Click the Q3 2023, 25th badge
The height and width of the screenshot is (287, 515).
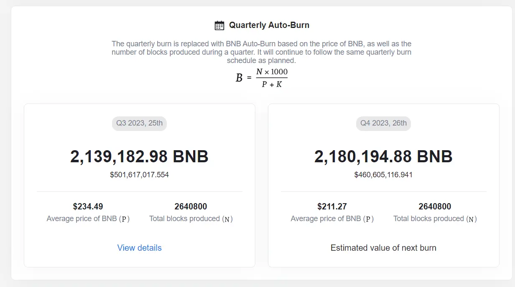[x=139, y=123]
